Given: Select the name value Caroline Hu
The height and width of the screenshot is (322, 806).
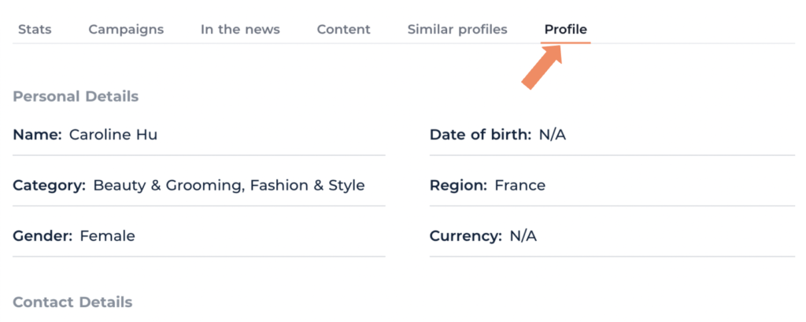Looking at the screenshot, I should coord(113,135).
